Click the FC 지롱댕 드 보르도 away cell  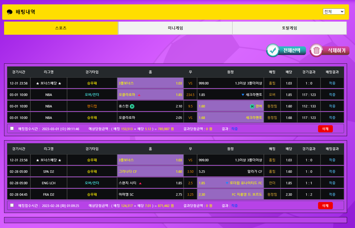pos(230,195)
